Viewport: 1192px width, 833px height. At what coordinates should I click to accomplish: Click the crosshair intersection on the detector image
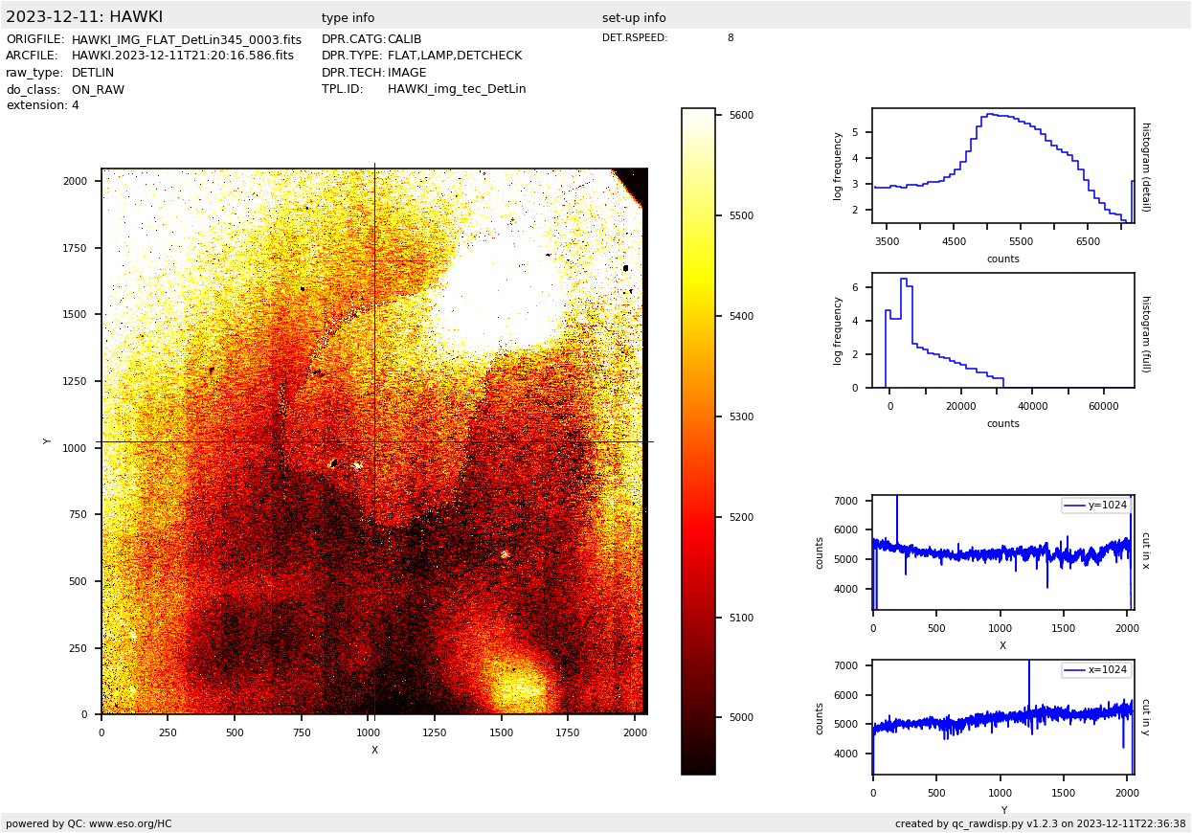pyautogui.click(x=374, y=441)
